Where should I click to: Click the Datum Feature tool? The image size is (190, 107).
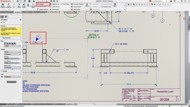point(76,7)
